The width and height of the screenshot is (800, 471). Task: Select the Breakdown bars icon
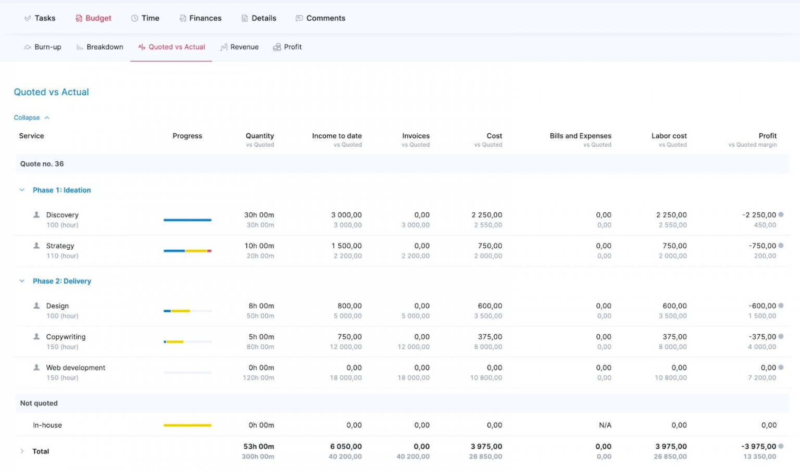79,47
